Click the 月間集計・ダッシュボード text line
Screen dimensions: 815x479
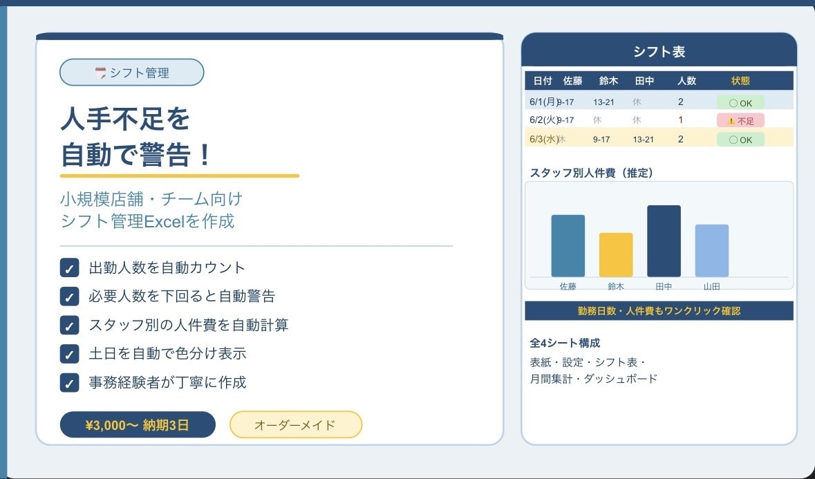pos(594,379)
